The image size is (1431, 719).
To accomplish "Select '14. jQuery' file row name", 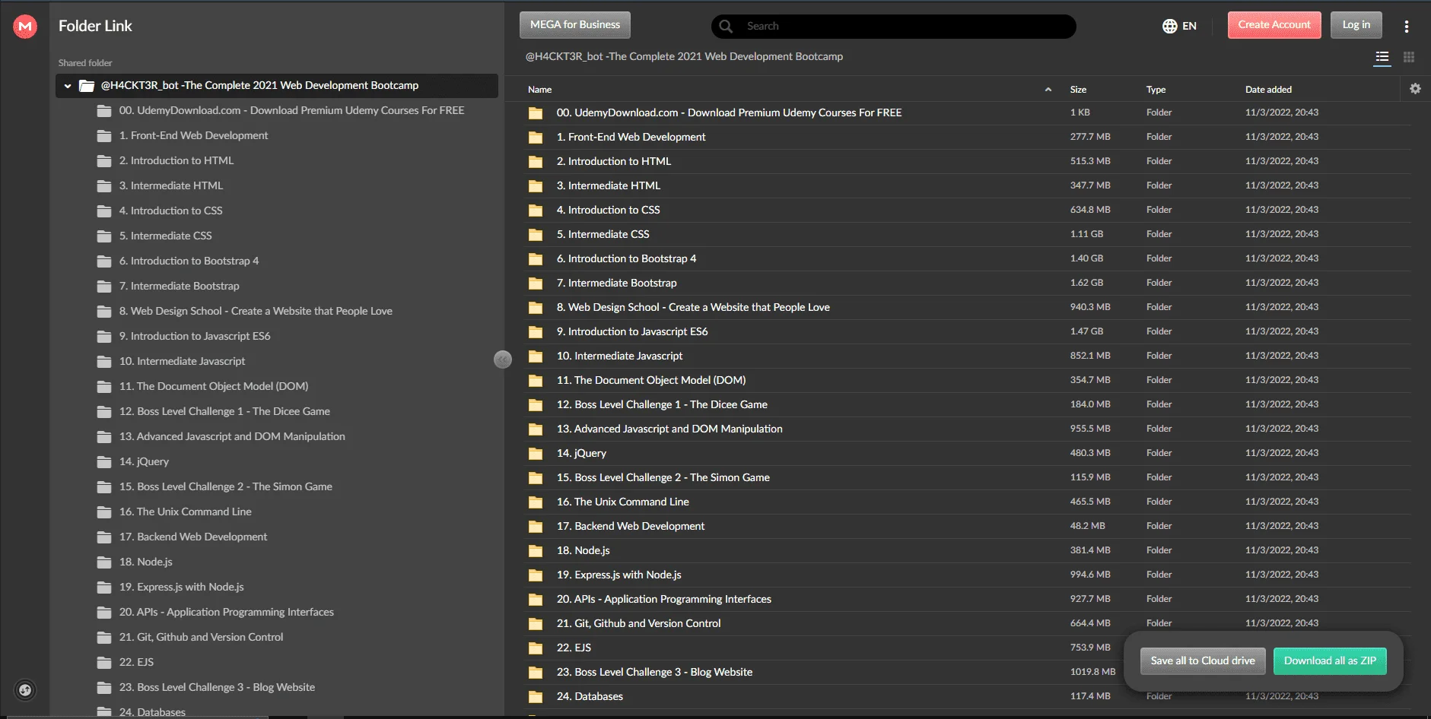I will coord(581,454).
